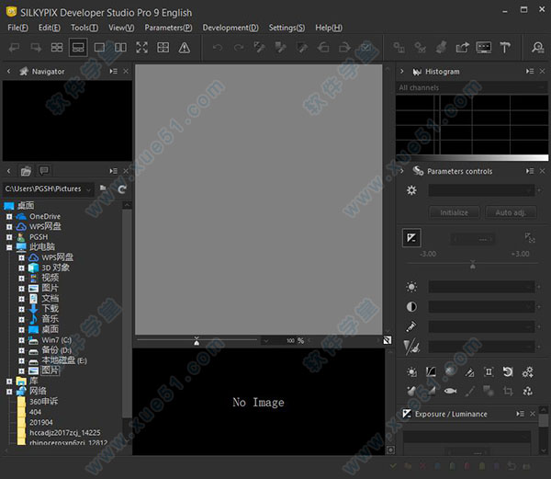Close the Navigator panel
551x479 pixels.
click(x=126, y=72)
